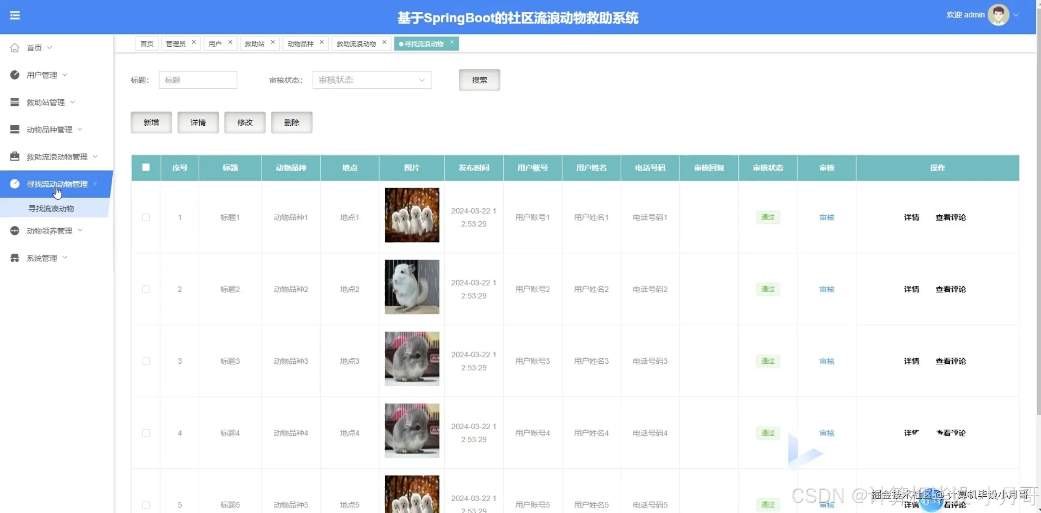1041x513 pixels.
Task: Click the admin avatar picture
Action: [x=998, y=15]
